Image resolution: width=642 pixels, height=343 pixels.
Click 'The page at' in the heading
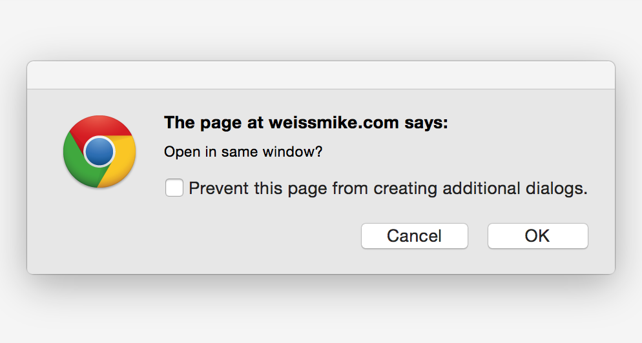point(214,122)
